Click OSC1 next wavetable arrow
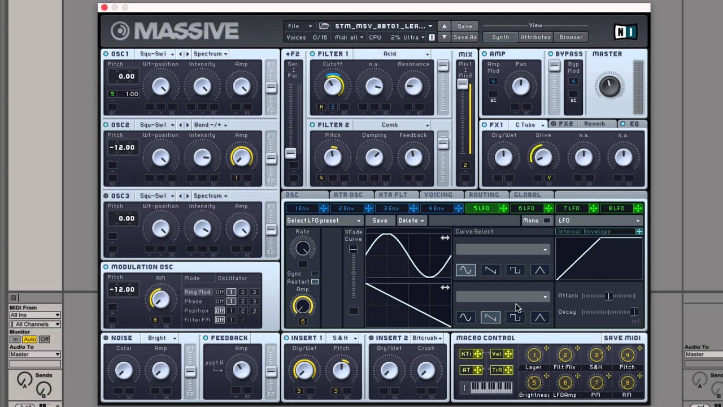The image size is (723, 407). [187, 54]
